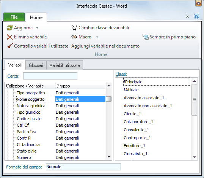Image resolution: width=204 pixels, height=178 pixels.
Task: Click the scroll up arrow of Classi list
Action: [x=195, y=81]
